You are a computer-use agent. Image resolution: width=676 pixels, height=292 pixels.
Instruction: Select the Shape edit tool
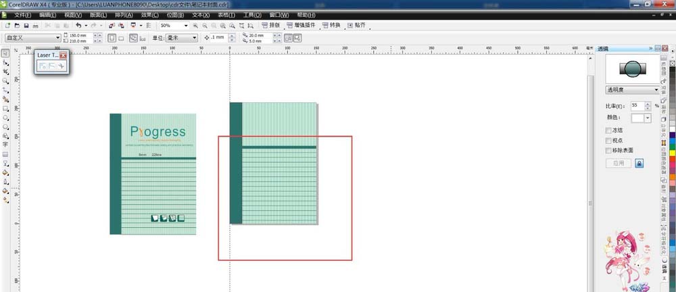tap(5, 63)
